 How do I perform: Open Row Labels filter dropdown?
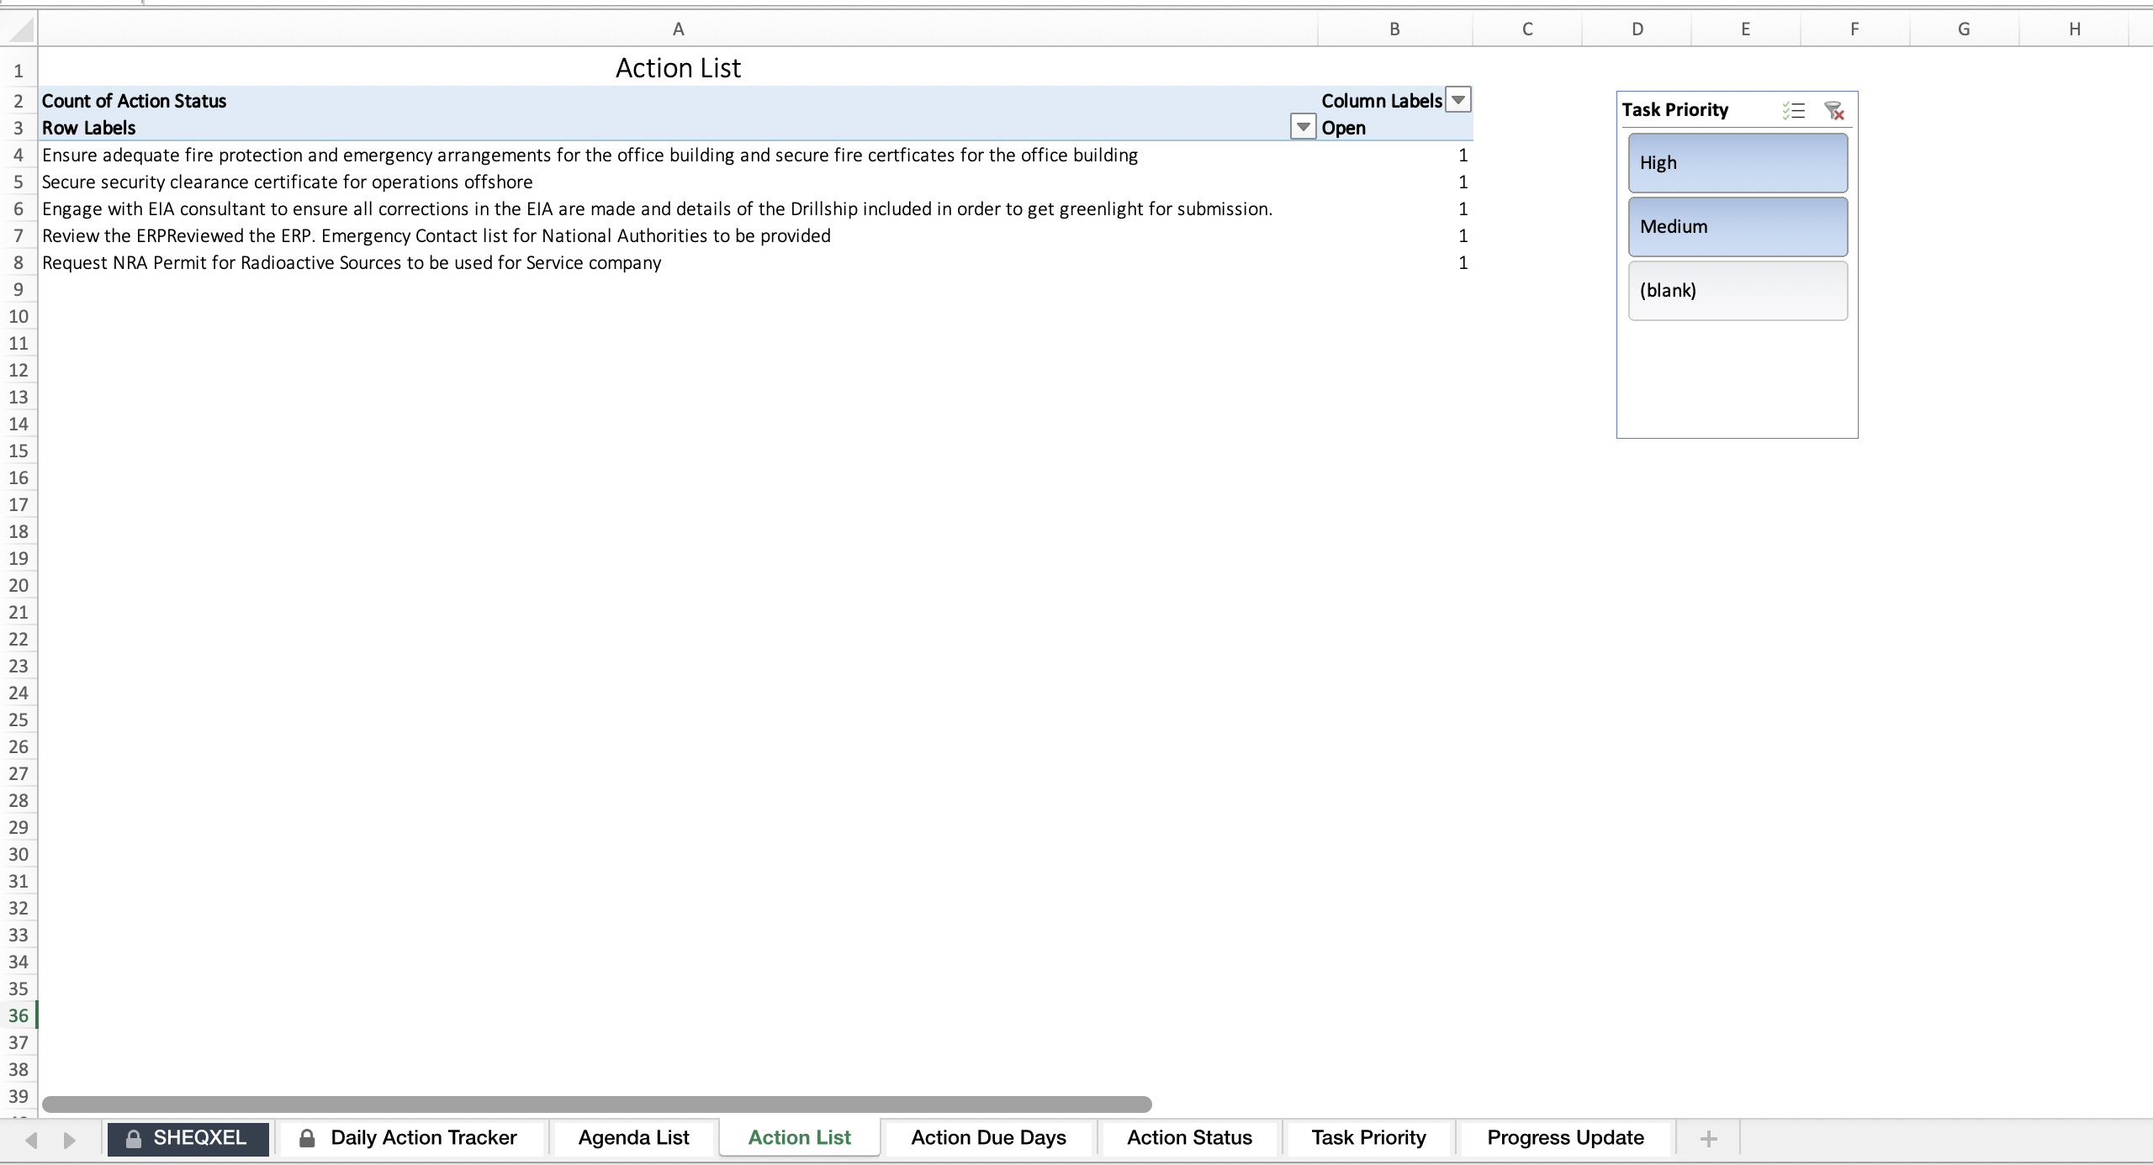[x=1303, y=127]
